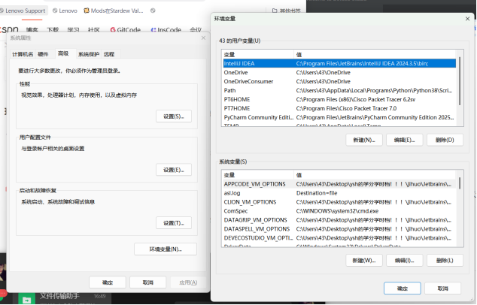
Task: Select the PT6HOME variable row
Action: (x=339, y=99)
